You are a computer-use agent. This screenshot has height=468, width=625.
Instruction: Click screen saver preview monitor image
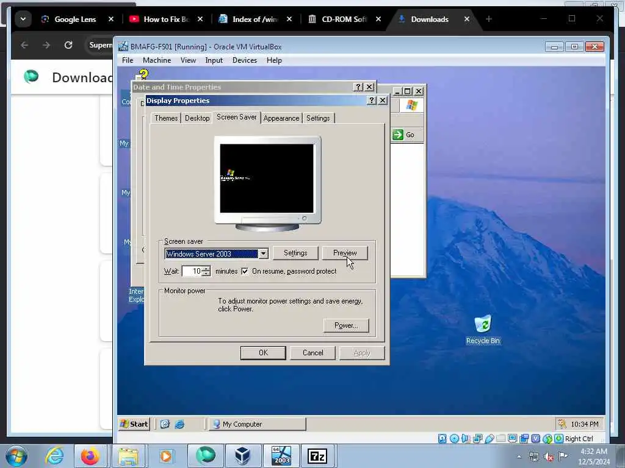tap(267, 184)
